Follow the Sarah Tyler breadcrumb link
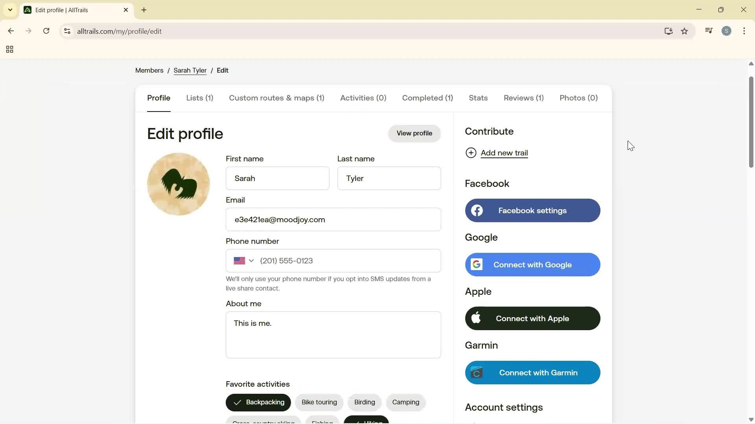755x424 pixels. [x=190, y=70]
